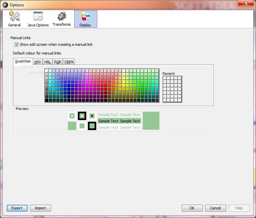The image size is (256, 218).
Task: Click the large green preview rectangle
Action: point(151,121)
